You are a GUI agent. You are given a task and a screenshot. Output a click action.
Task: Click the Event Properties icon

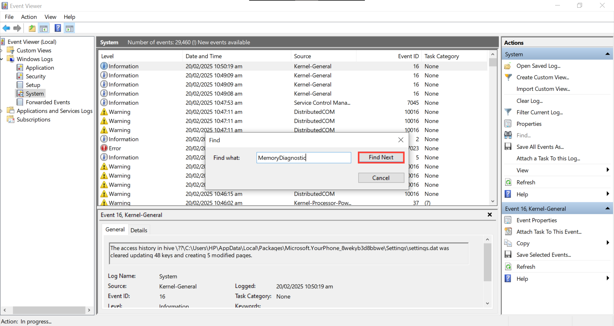point(508,220)
